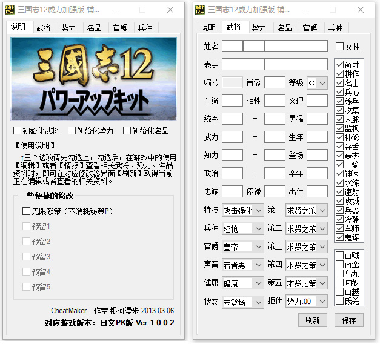Click the first 姓名 input field
The height and width of the screenshot is (344, 380).
pyautogui.click(x=232, y=46)
